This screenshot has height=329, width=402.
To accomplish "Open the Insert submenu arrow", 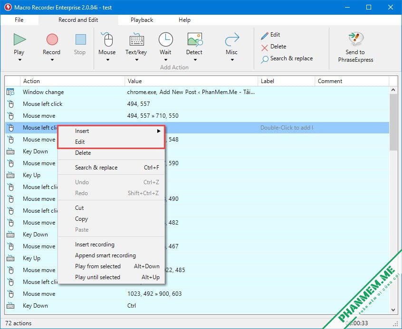I will (159, 131).
